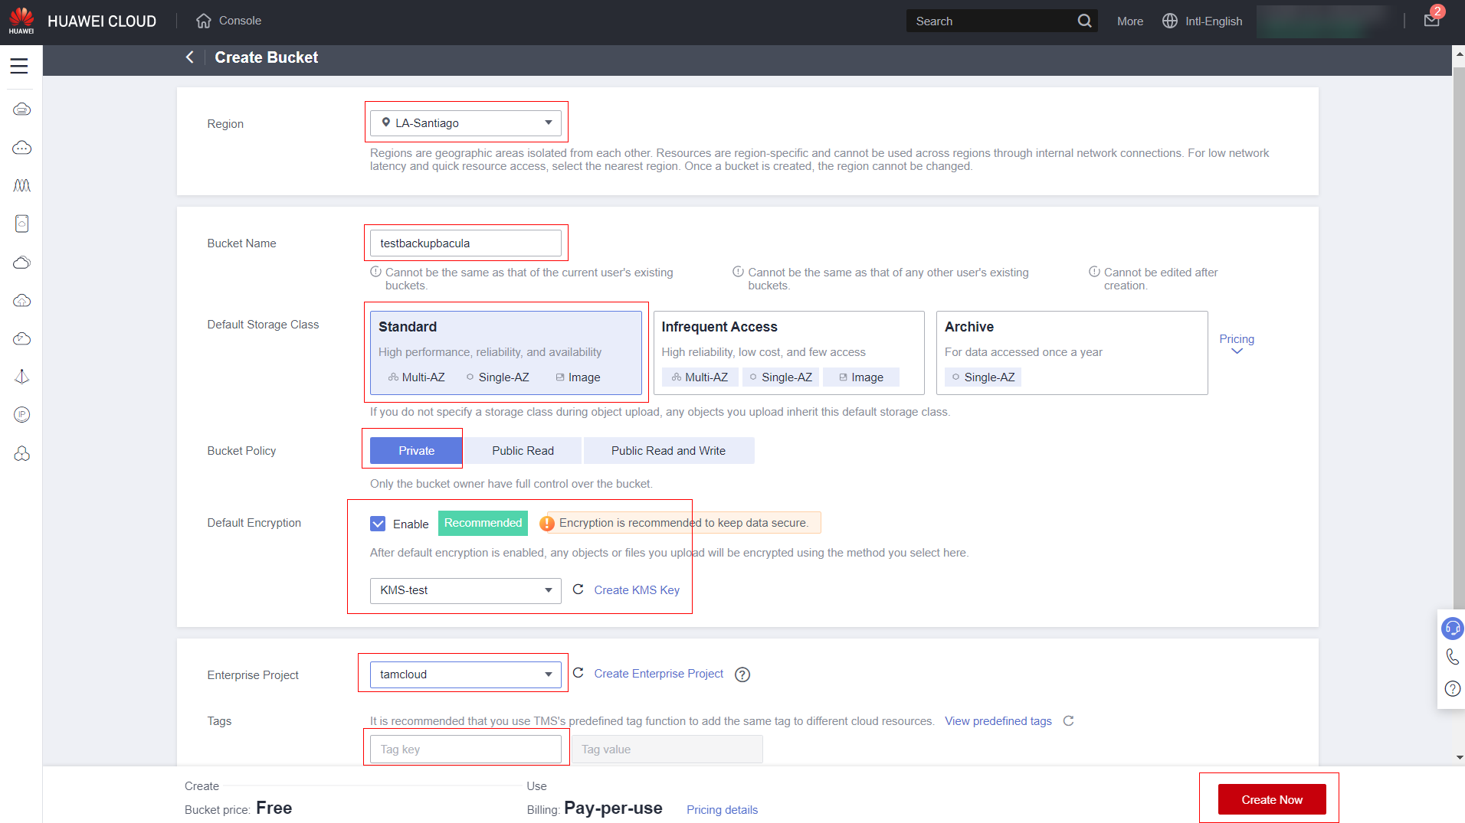The image size is (1465, 823).
Task: Open the KMS-test key dropdown
Action: pos(465,590)
